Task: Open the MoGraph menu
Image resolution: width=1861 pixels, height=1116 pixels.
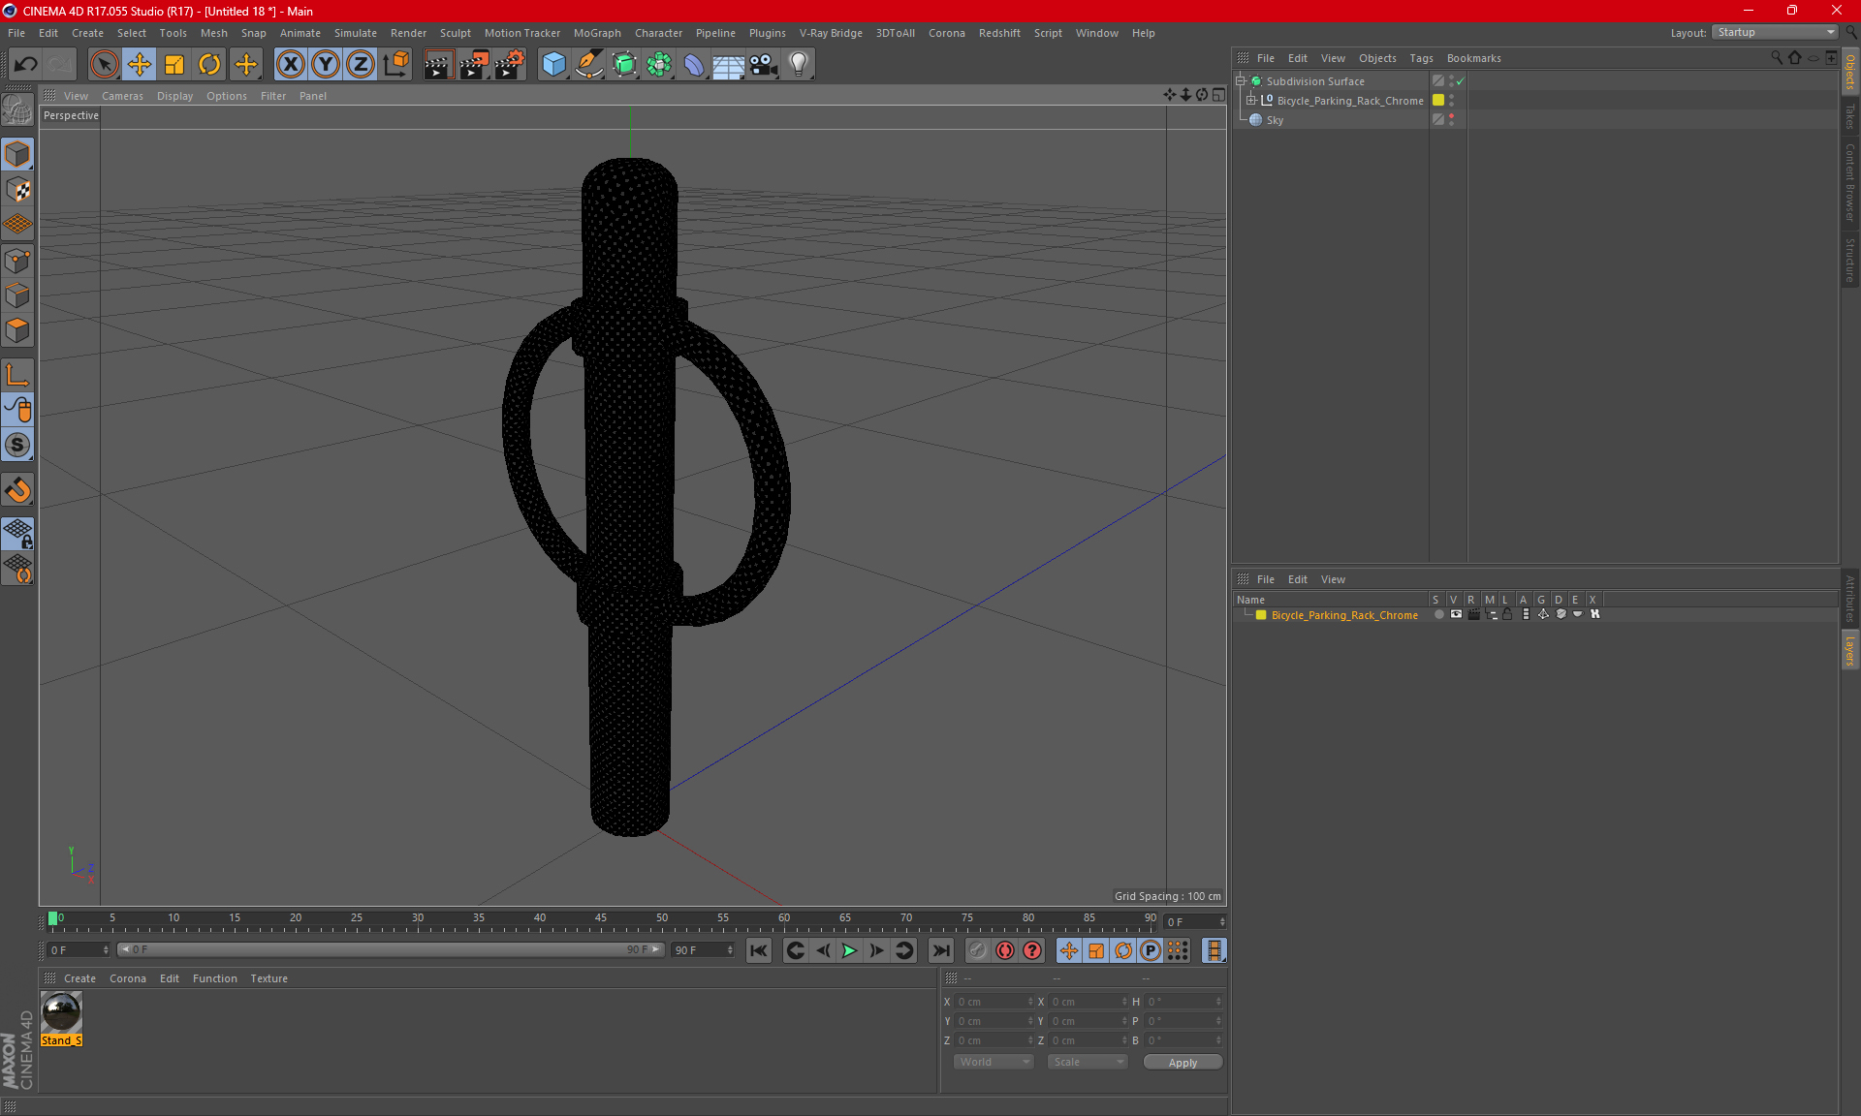Action: pyautogui.click(x=597, y=33)
